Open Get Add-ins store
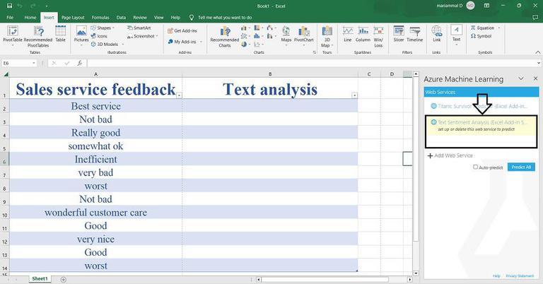This screenshot has height=284, width=543. coord(182,31)
